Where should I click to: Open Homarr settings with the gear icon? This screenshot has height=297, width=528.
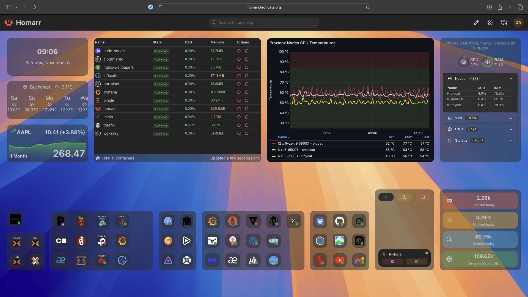click(x=491, y=23)
